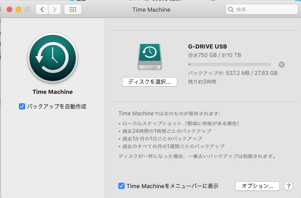
Task: Toggle the バックアップを自動作成 checkbox
Action: [22, 107]
